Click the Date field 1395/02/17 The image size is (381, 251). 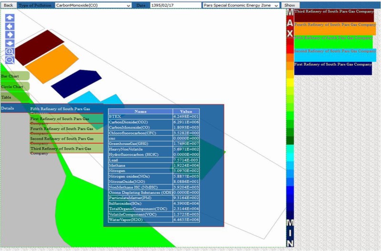tap(175, 5)
